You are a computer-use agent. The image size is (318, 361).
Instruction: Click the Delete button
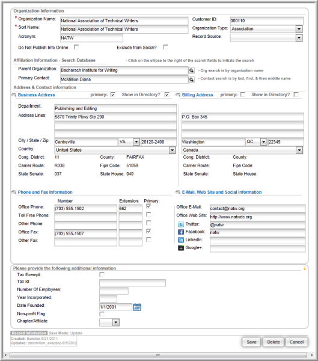(x=274, y=342)
